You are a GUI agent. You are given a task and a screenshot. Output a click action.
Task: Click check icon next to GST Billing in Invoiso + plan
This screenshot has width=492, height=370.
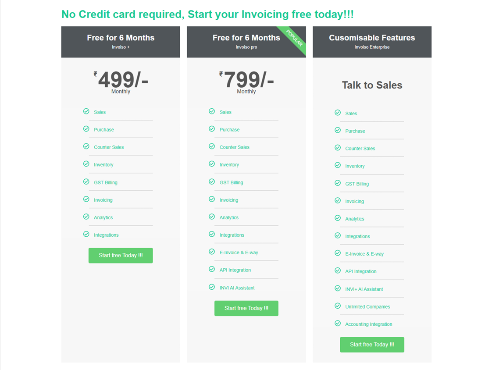[86, 181]
